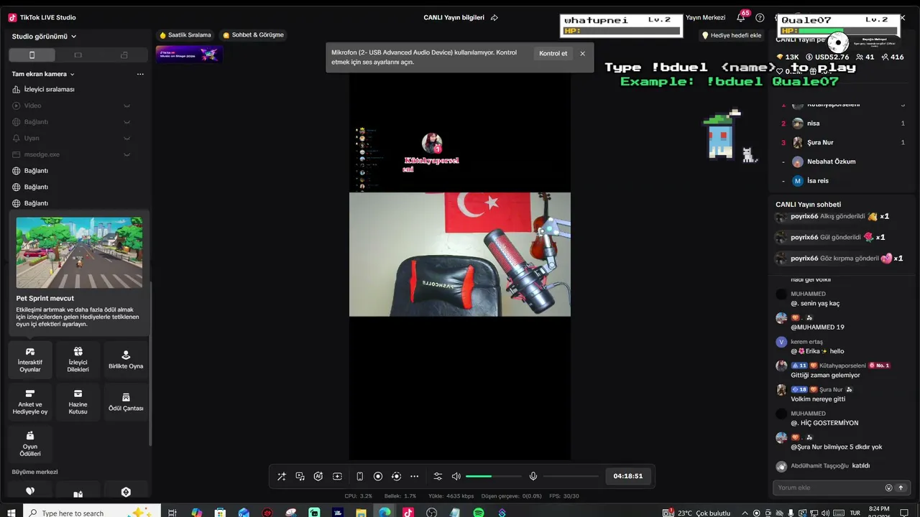Select Şura Nur in the viewer ranking
The image size is (920, 517).
pyautogui.click(x=842, y=142)
